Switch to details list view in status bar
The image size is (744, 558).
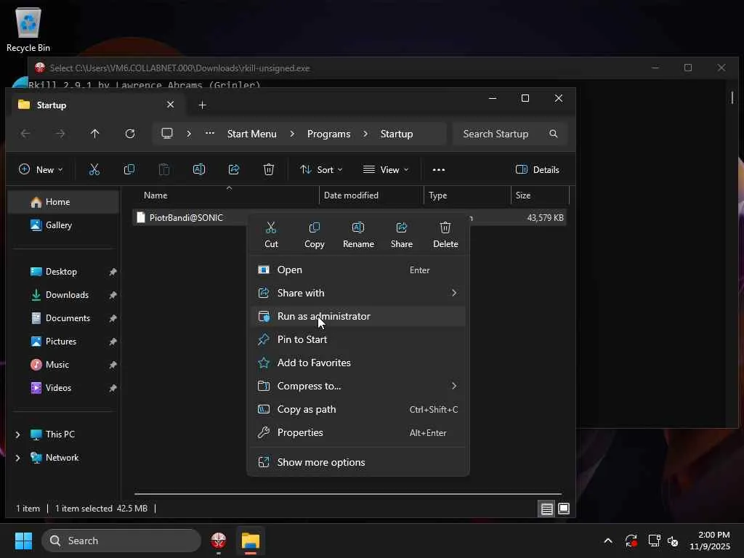[x=546, y=509]
